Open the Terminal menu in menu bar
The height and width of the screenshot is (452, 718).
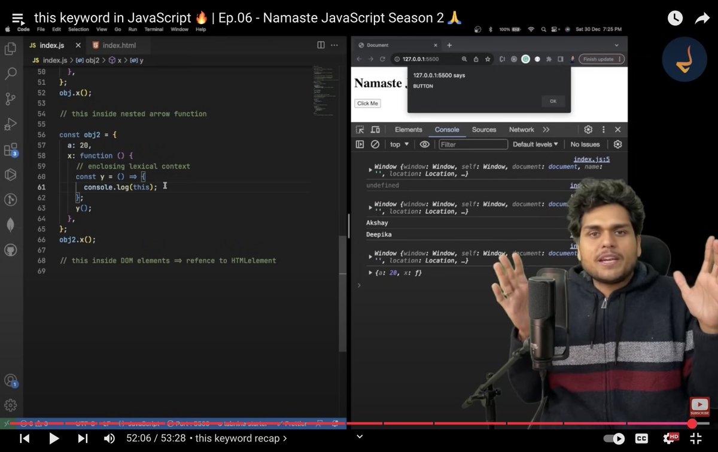point(154,29)
